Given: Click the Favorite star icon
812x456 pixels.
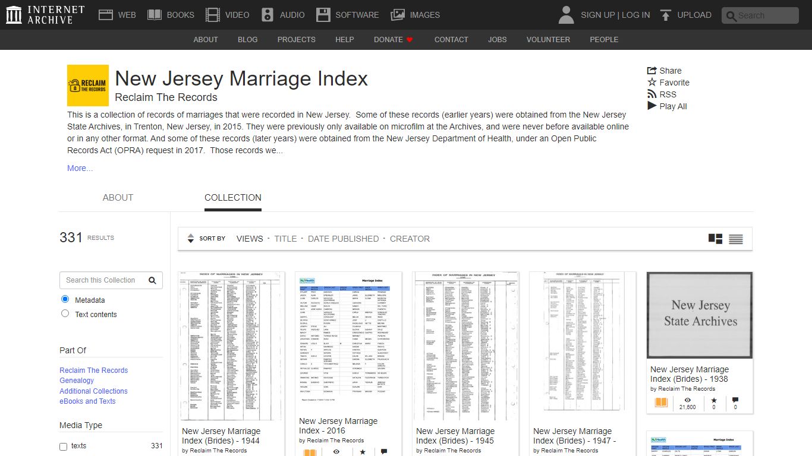Looking at the screenshot, I should [x=652, y=83].
